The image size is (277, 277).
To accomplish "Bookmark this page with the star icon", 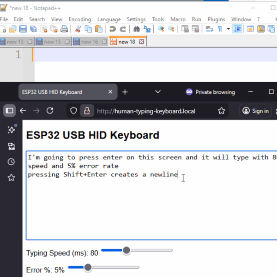I will coord(222,111).
